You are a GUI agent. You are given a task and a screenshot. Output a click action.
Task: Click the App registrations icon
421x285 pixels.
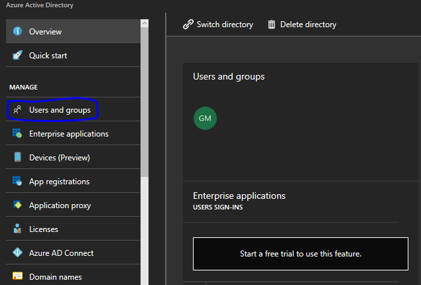17,181
